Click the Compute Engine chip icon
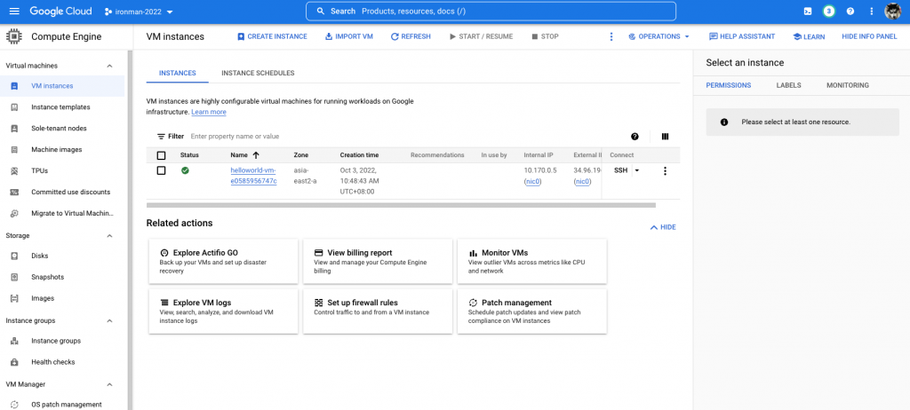Viewport: 910px width, 410px height. click(14, 36)
